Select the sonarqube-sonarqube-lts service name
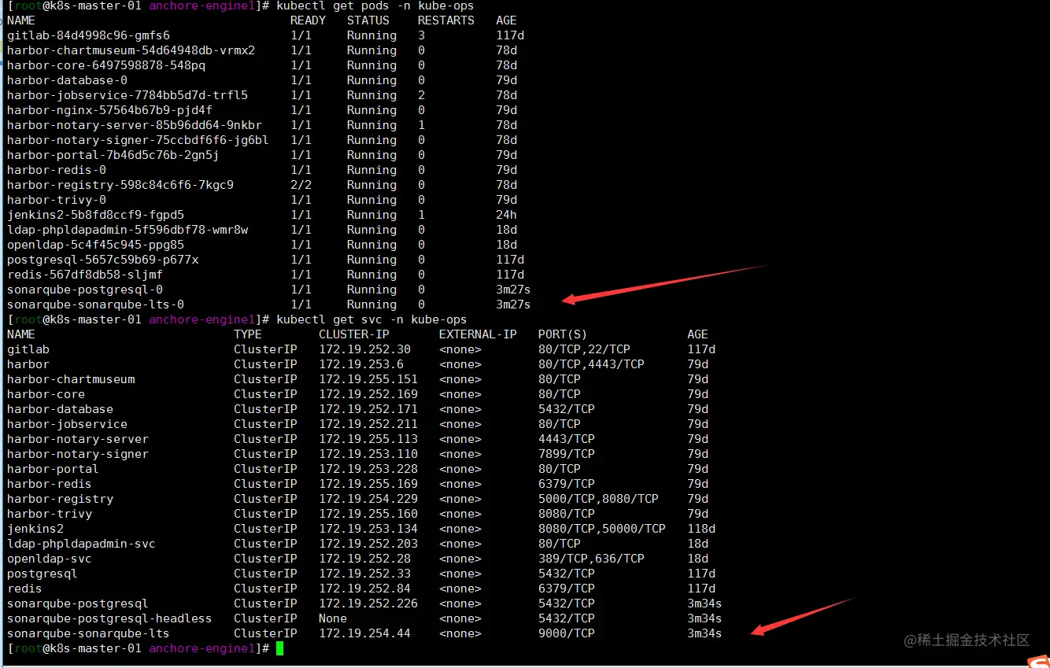This screenshot has height=668, width=1050. point(88,633)
